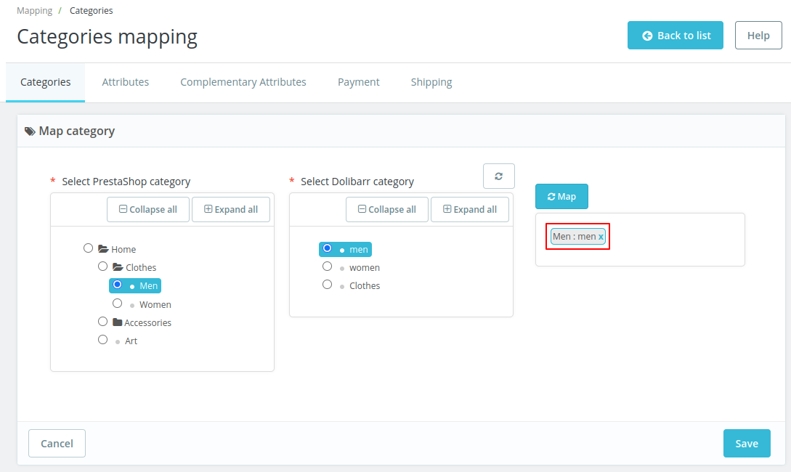The width and height of the screenshot is (791, 472).
Task: Click the Map button with sync icon
Action: (x=561, y=197)
